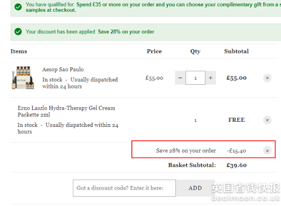
Task: Open the Aesop Sao Paulo product link
Action: 63,69
